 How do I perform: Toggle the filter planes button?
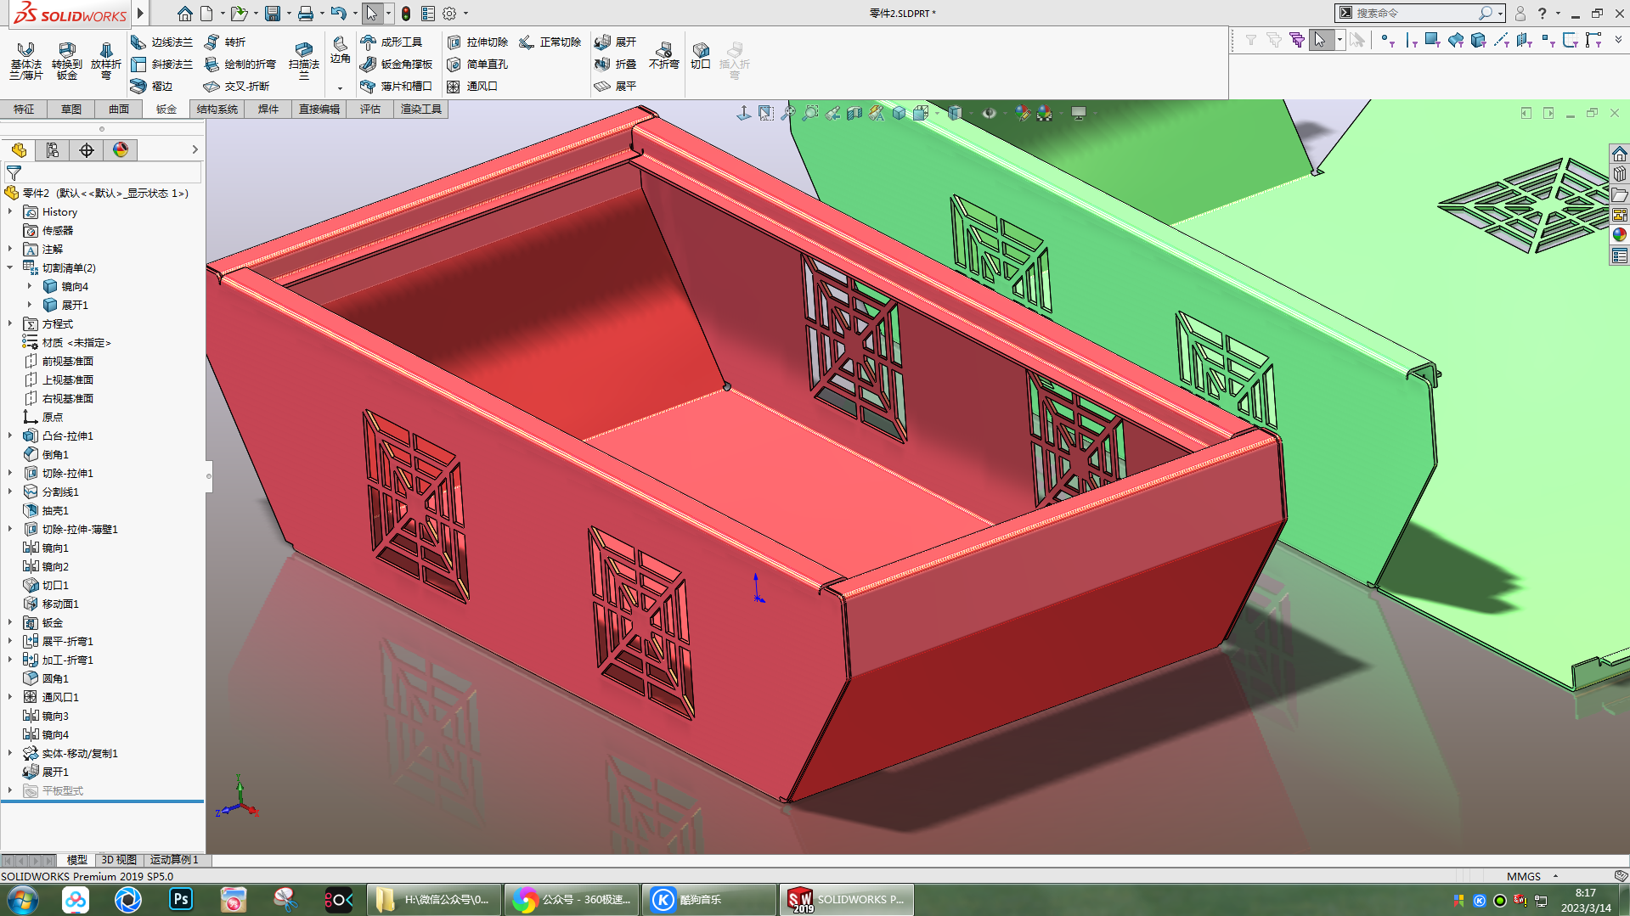[x=1525, y=40]
